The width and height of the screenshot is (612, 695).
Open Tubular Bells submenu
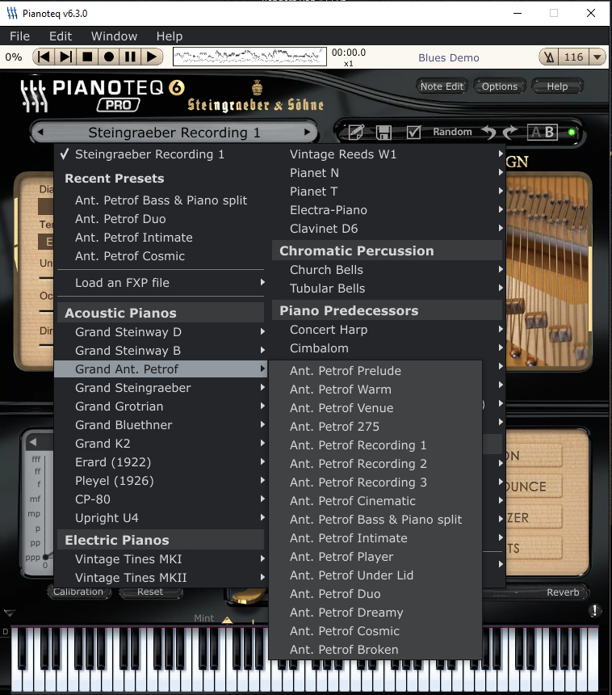pos(388,289)
